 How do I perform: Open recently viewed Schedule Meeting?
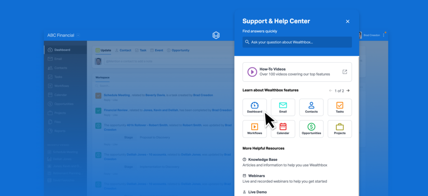click(65, 152)
